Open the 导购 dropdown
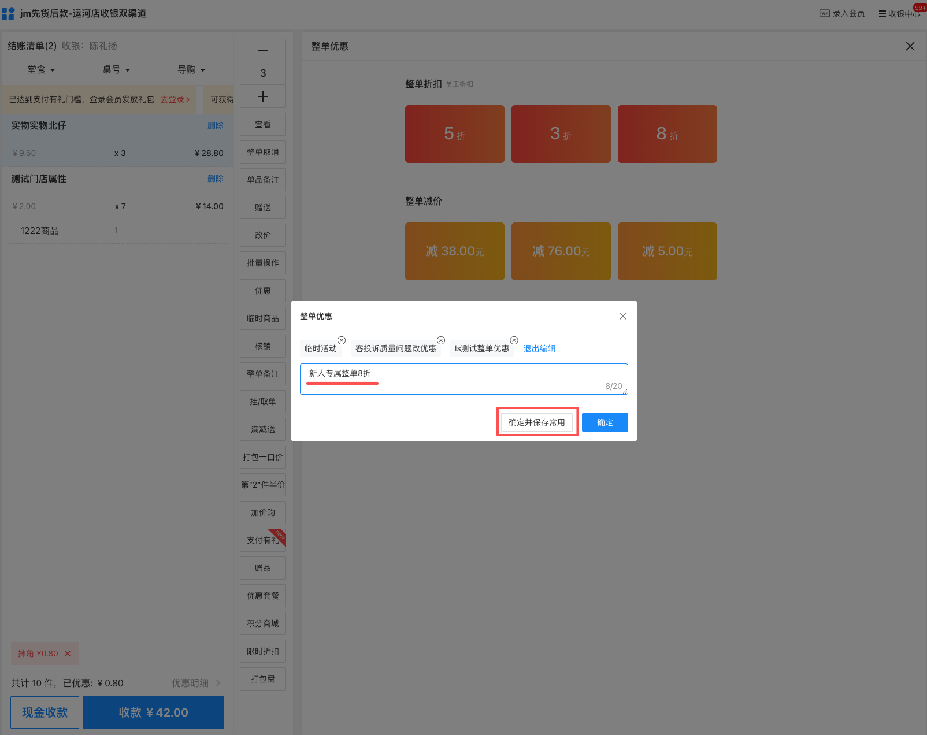 point(191,70)
